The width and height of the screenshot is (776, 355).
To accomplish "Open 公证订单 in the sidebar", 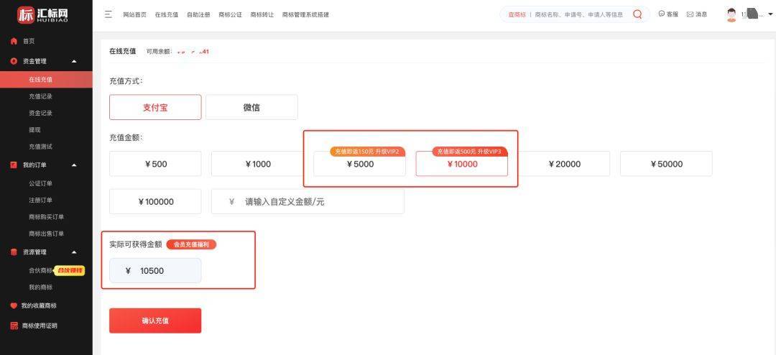I will click(x=40, y=184).
